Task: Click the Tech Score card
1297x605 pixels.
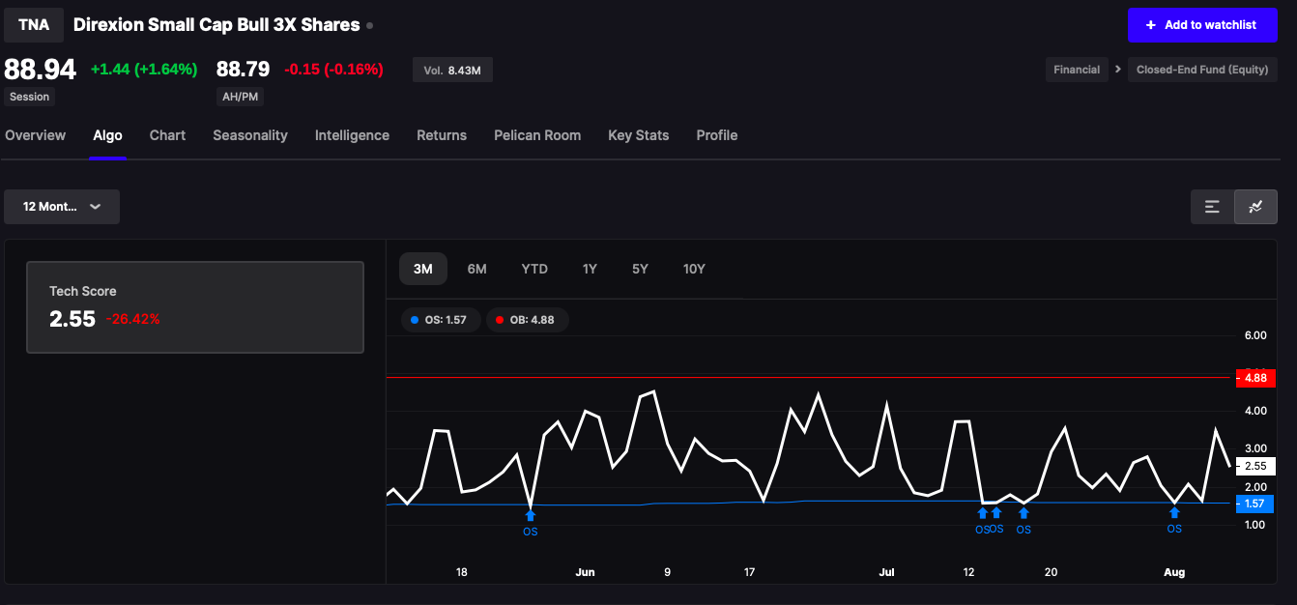Action: (x=195, y=306)
